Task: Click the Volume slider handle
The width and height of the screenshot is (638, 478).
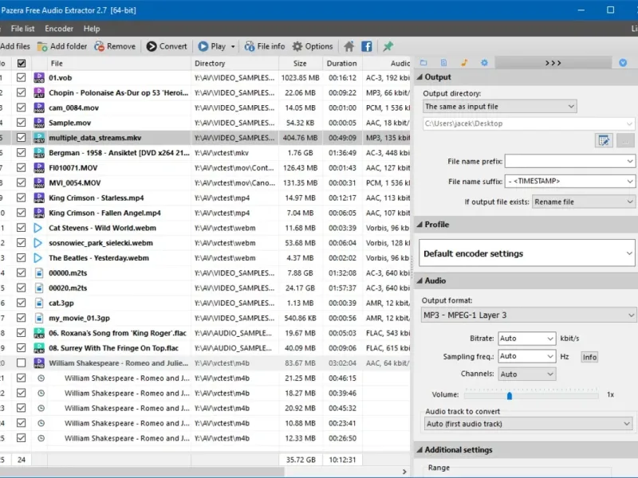Action: point(509,394)
